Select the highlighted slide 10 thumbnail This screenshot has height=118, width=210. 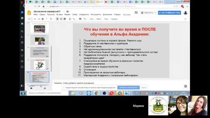(39, 77)
